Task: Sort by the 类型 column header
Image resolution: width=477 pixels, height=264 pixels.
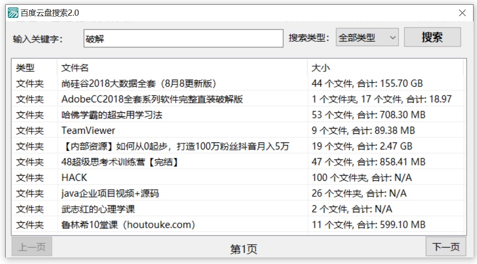Action: (x=35, y=68)
